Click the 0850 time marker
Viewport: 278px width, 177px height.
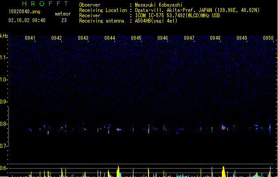[268, 38]
